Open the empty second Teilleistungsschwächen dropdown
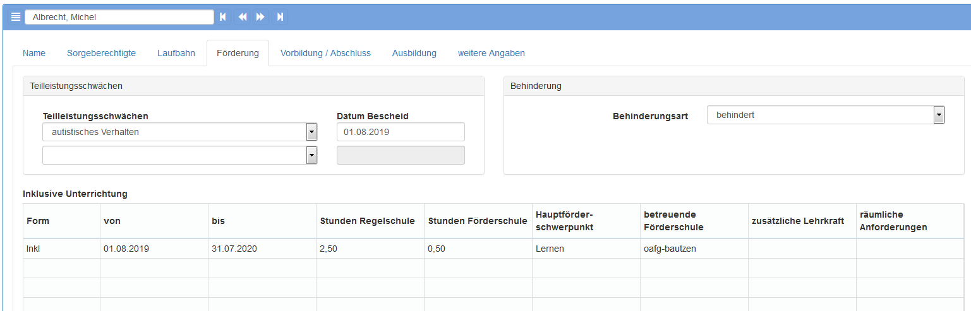Viewport: 971px width, 311px height. 311,155
